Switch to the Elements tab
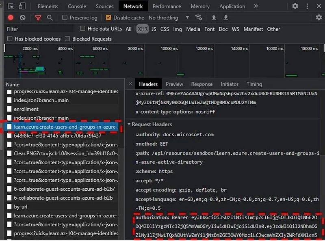This screenshot has width=325, height=241. 48,6
